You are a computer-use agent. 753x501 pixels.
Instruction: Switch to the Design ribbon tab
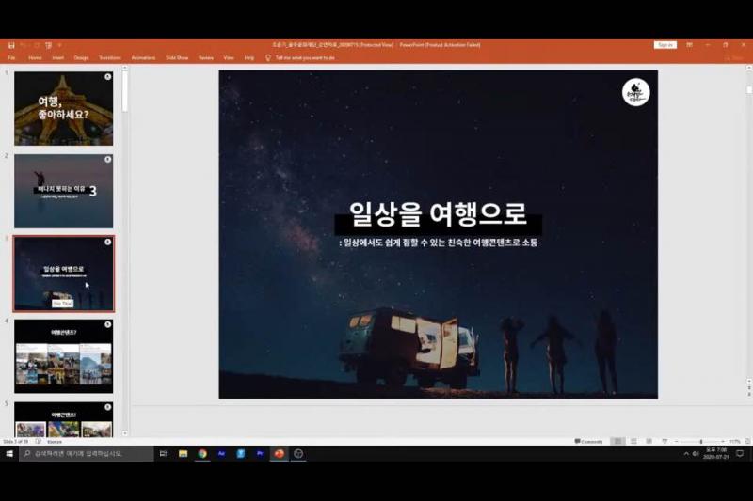[81, 57]
